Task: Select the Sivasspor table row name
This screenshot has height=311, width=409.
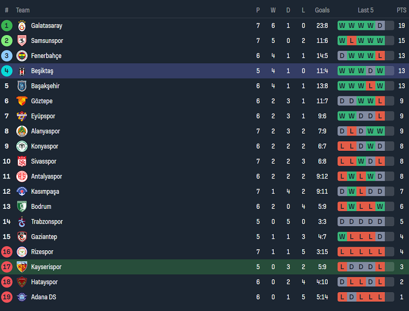Action: [44, 162]
